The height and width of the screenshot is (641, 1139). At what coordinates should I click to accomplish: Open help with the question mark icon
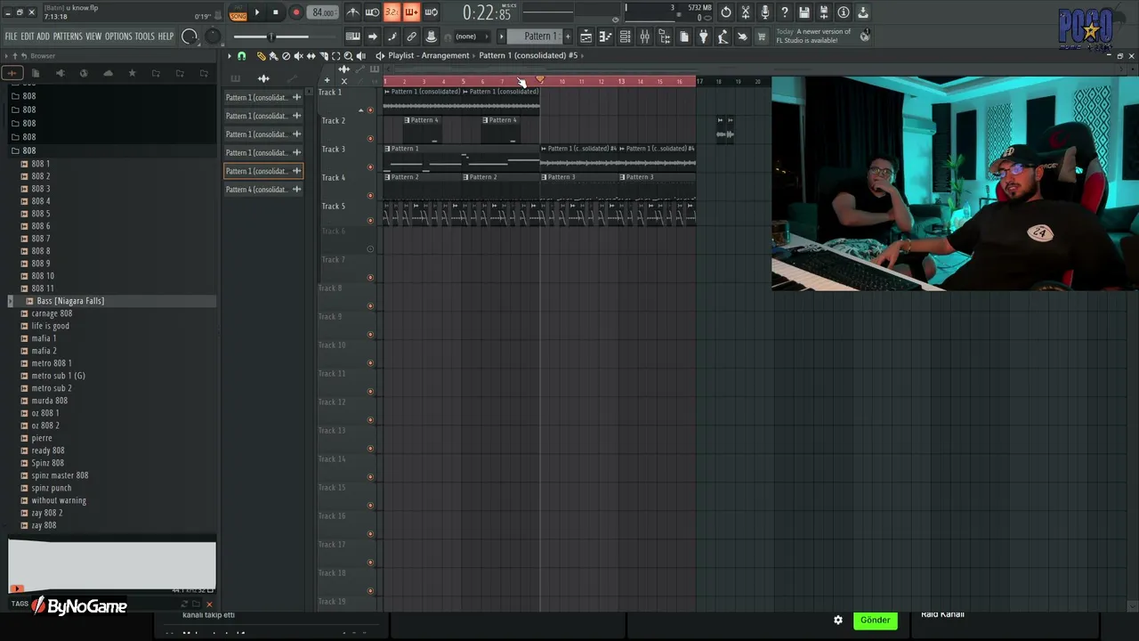(x=785, y=12)
